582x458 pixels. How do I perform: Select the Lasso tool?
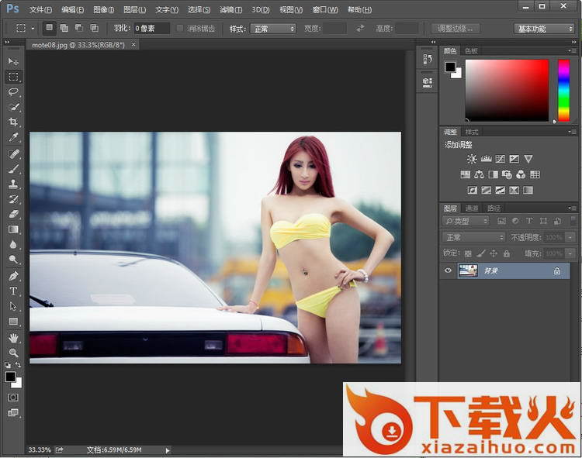tap(13, 91)
